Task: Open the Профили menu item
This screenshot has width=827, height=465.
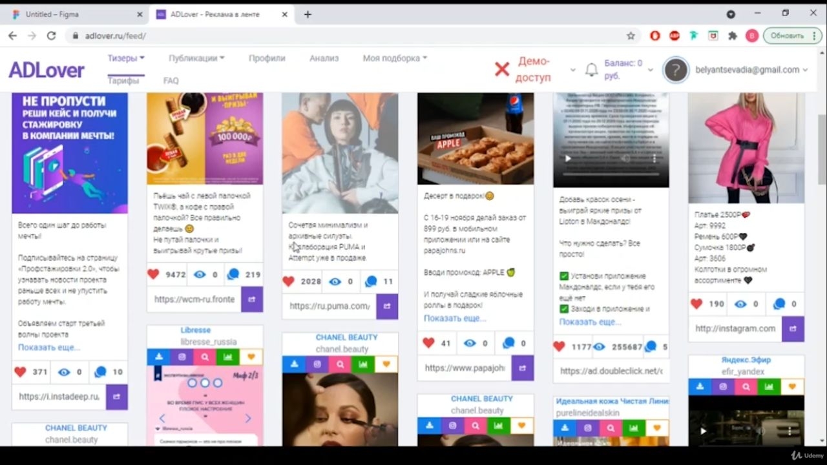Action: [x=267, y=58]
